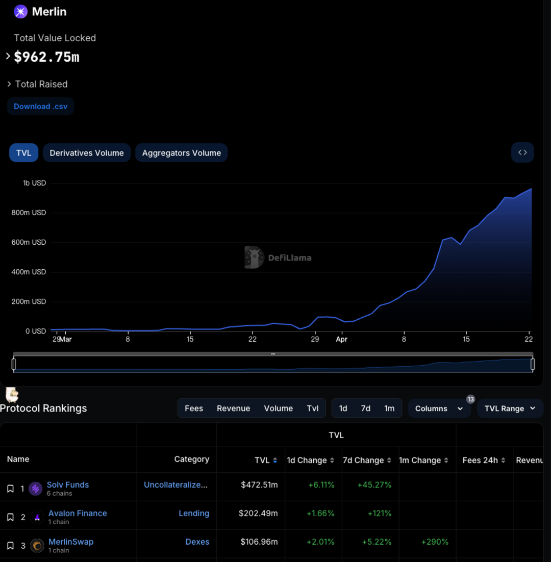Image resolution: width=551 pixels, height=562 pixels.
Task: Click the MerlinSwap protocol logo
Action: (37, 545)
